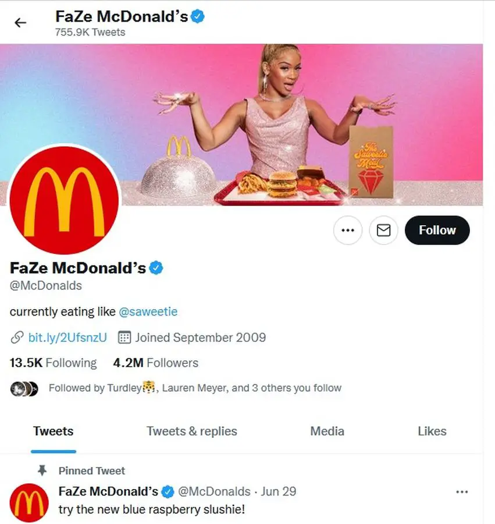
Task: Open the profile more options menu
Action: (x=348, y=230)
